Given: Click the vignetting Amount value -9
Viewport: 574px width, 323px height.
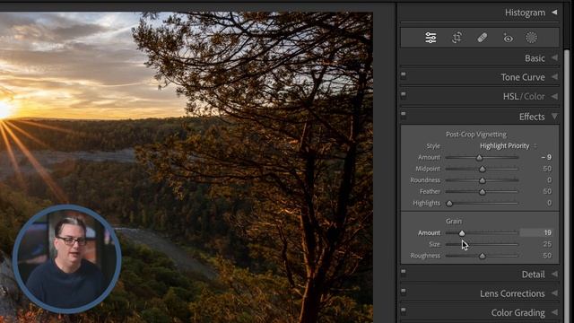Looking at the screenshot, I should [x=546, y=157].
